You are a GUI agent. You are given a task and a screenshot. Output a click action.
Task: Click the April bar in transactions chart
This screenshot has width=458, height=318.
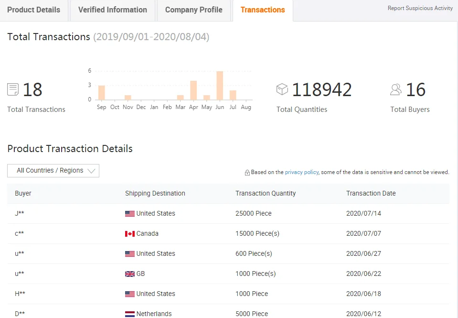pyautogui.click(x=193, y=90)
